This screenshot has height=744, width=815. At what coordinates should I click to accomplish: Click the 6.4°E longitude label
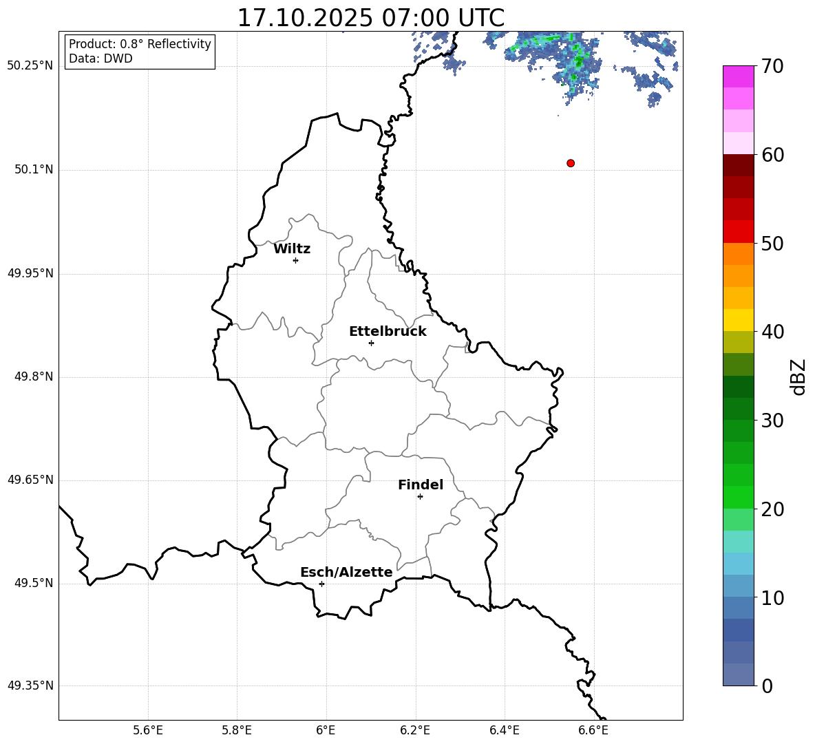504,730
